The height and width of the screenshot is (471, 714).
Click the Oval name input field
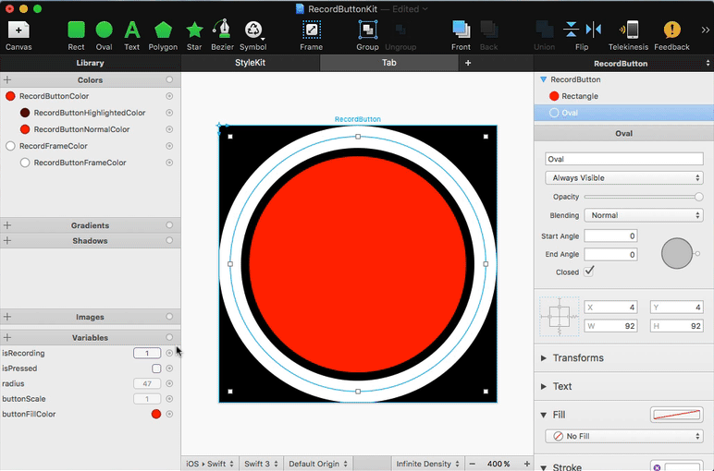[x=624, y=159]
